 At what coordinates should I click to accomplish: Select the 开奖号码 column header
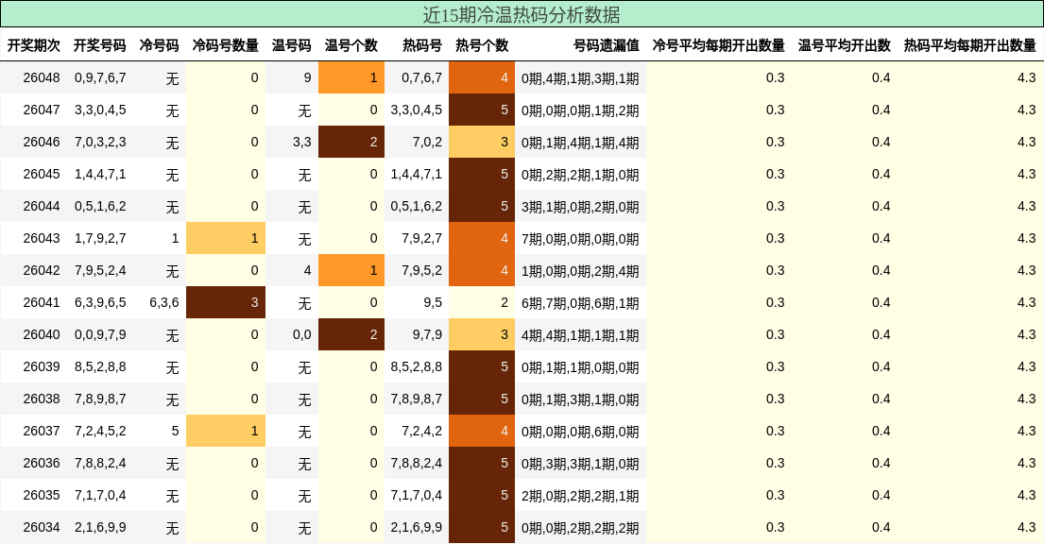tap(99, 42)
